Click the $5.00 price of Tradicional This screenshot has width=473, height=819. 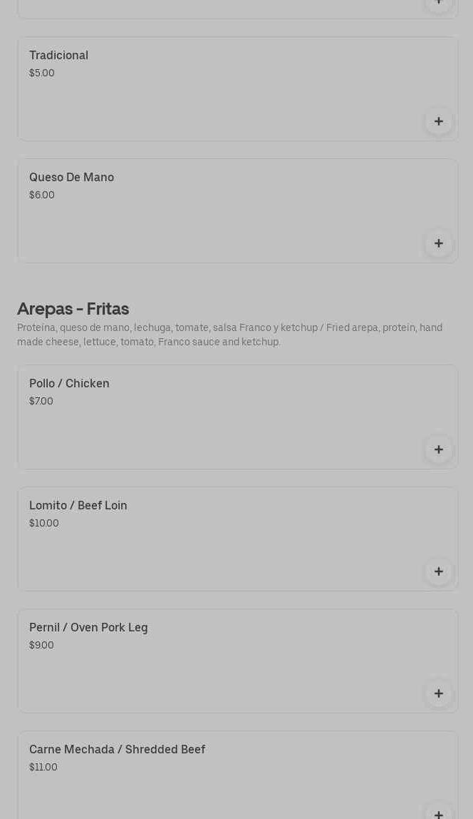click(42, 73)
